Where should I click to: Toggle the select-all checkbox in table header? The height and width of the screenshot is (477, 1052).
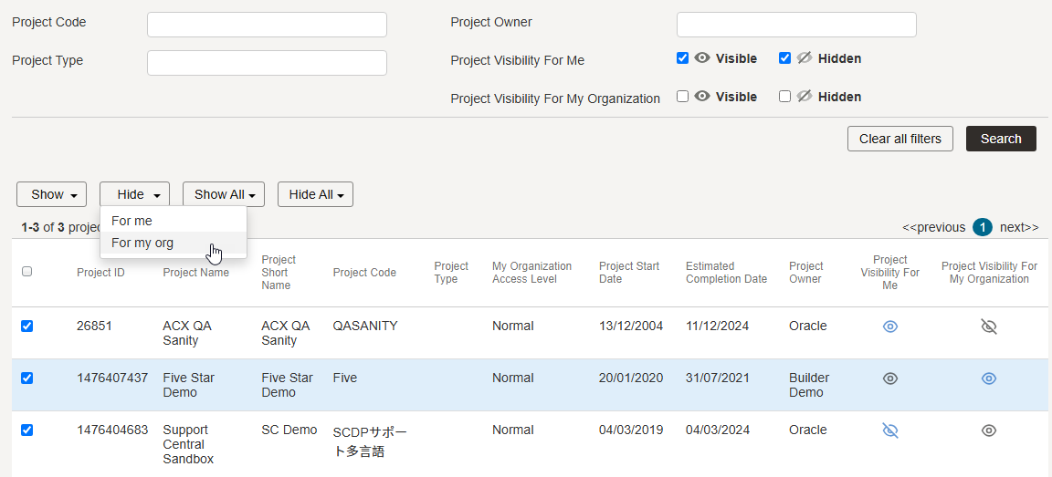[26, 272]
